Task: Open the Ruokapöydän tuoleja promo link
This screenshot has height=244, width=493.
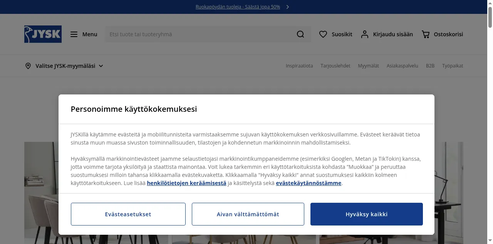Action: click(x=238, y=7)
